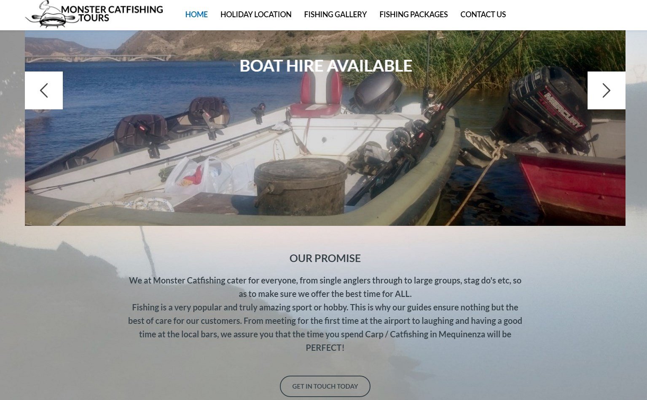The width and height of the screenshot is (647, 400).
Task: Open the Home menu item
Action: 196,14
